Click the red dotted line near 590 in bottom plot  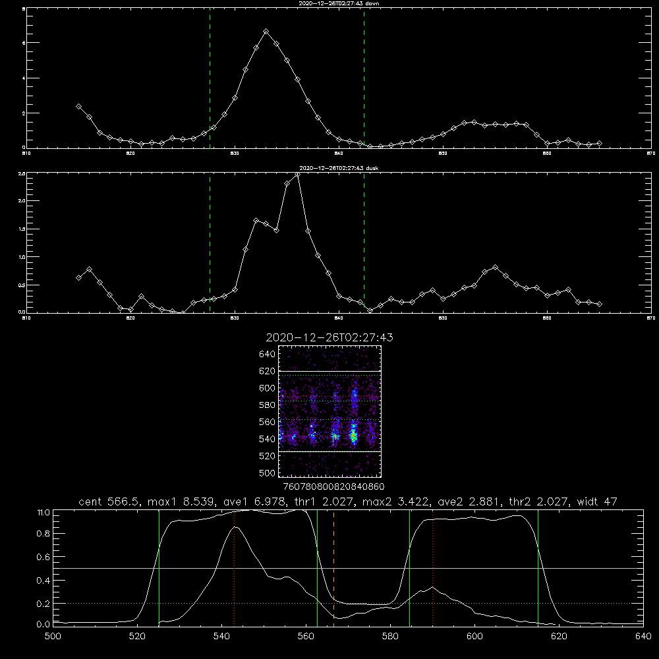pyautogui.click(x=432, y=568)
